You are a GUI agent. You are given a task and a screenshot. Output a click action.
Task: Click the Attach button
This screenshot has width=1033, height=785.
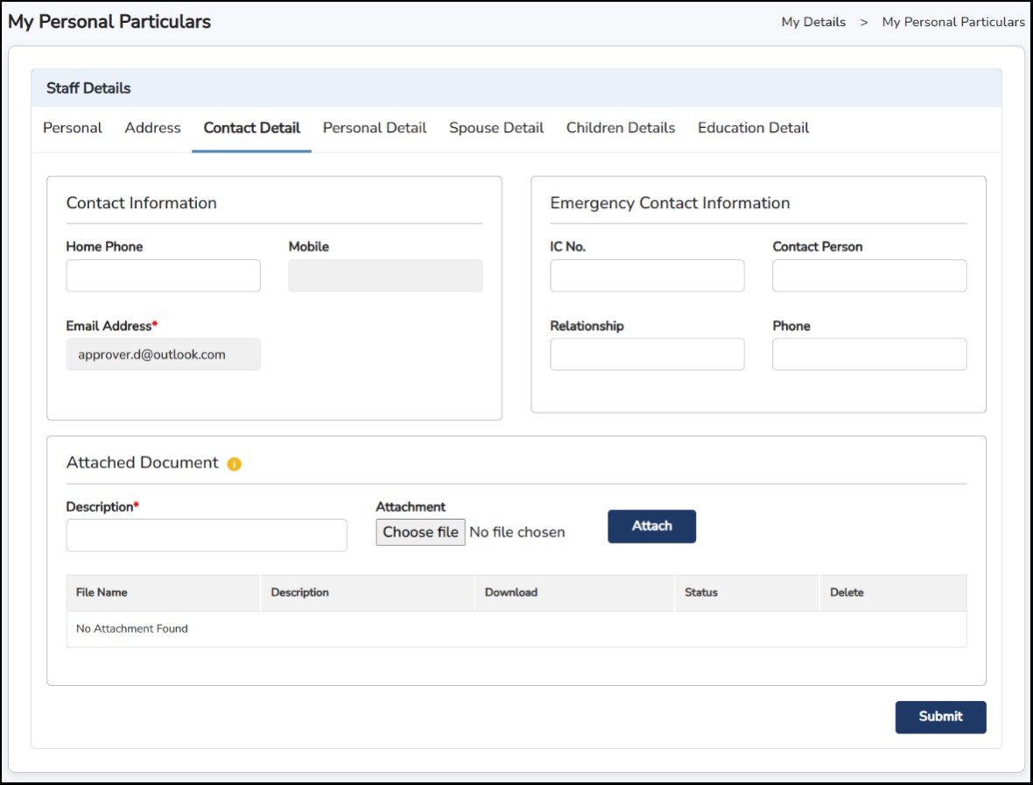pos(651,526)
